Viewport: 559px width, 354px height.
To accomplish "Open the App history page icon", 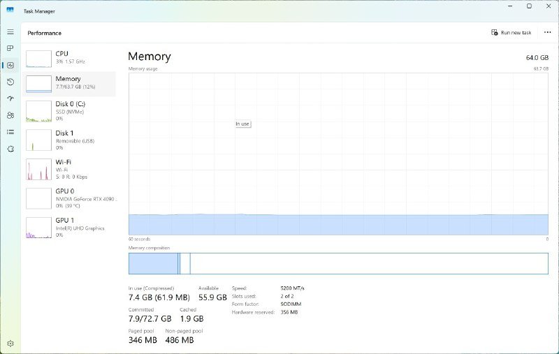I will [10, 82].
